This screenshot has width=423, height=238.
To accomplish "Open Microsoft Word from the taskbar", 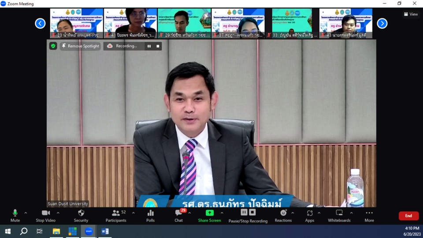I will pos(105,231).
